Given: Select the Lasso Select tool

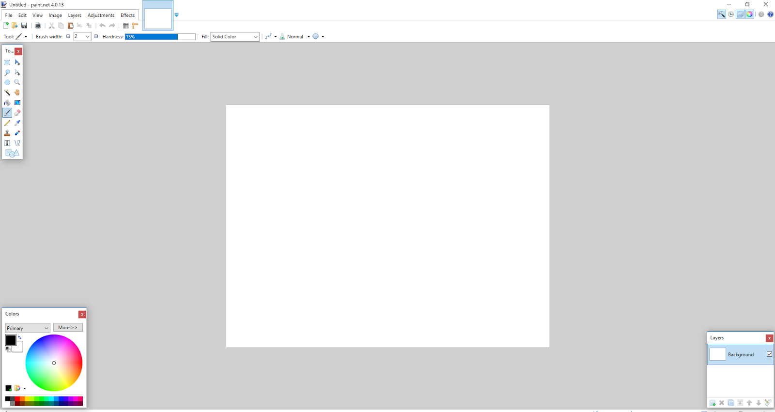Looking at the screenshot, I should (7, 72).
